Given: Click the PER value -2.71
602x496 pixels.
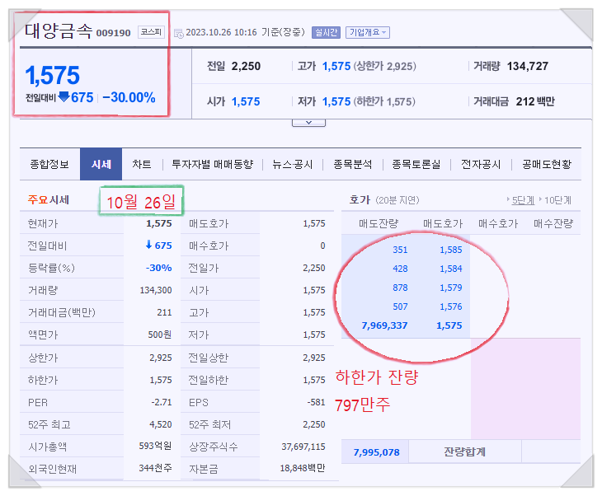Looking at the screenshot, I should [x=162, y=402].
